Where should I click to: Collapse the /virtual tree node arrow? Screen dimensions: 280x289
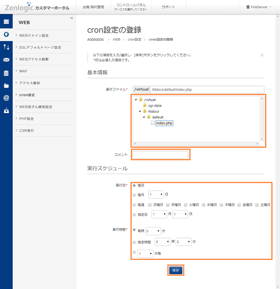point(136,100)
